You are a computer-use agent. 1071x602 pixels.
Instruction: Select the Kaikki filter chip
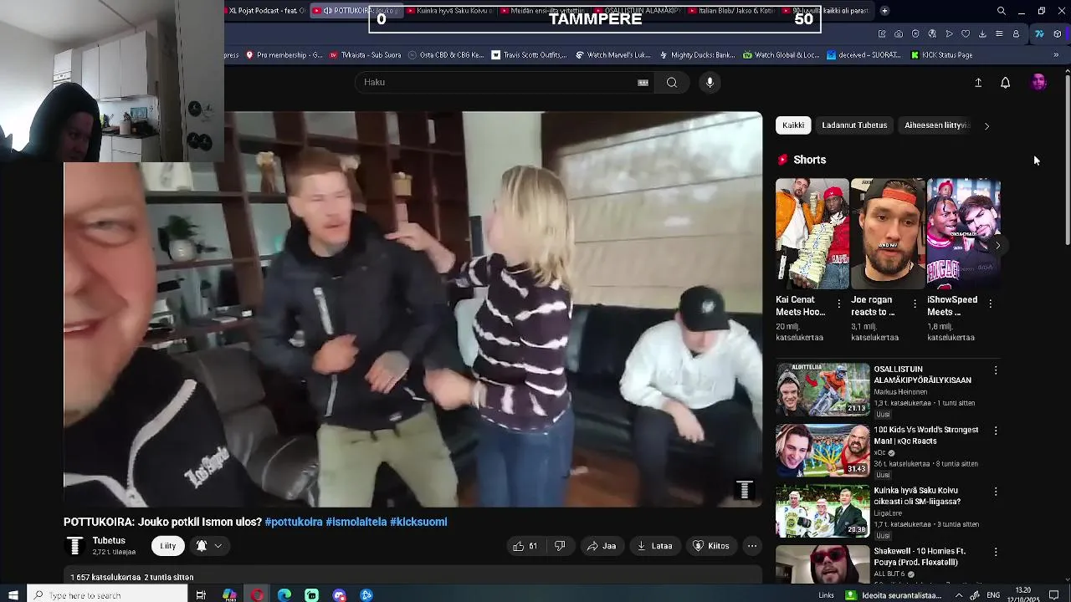793,125
